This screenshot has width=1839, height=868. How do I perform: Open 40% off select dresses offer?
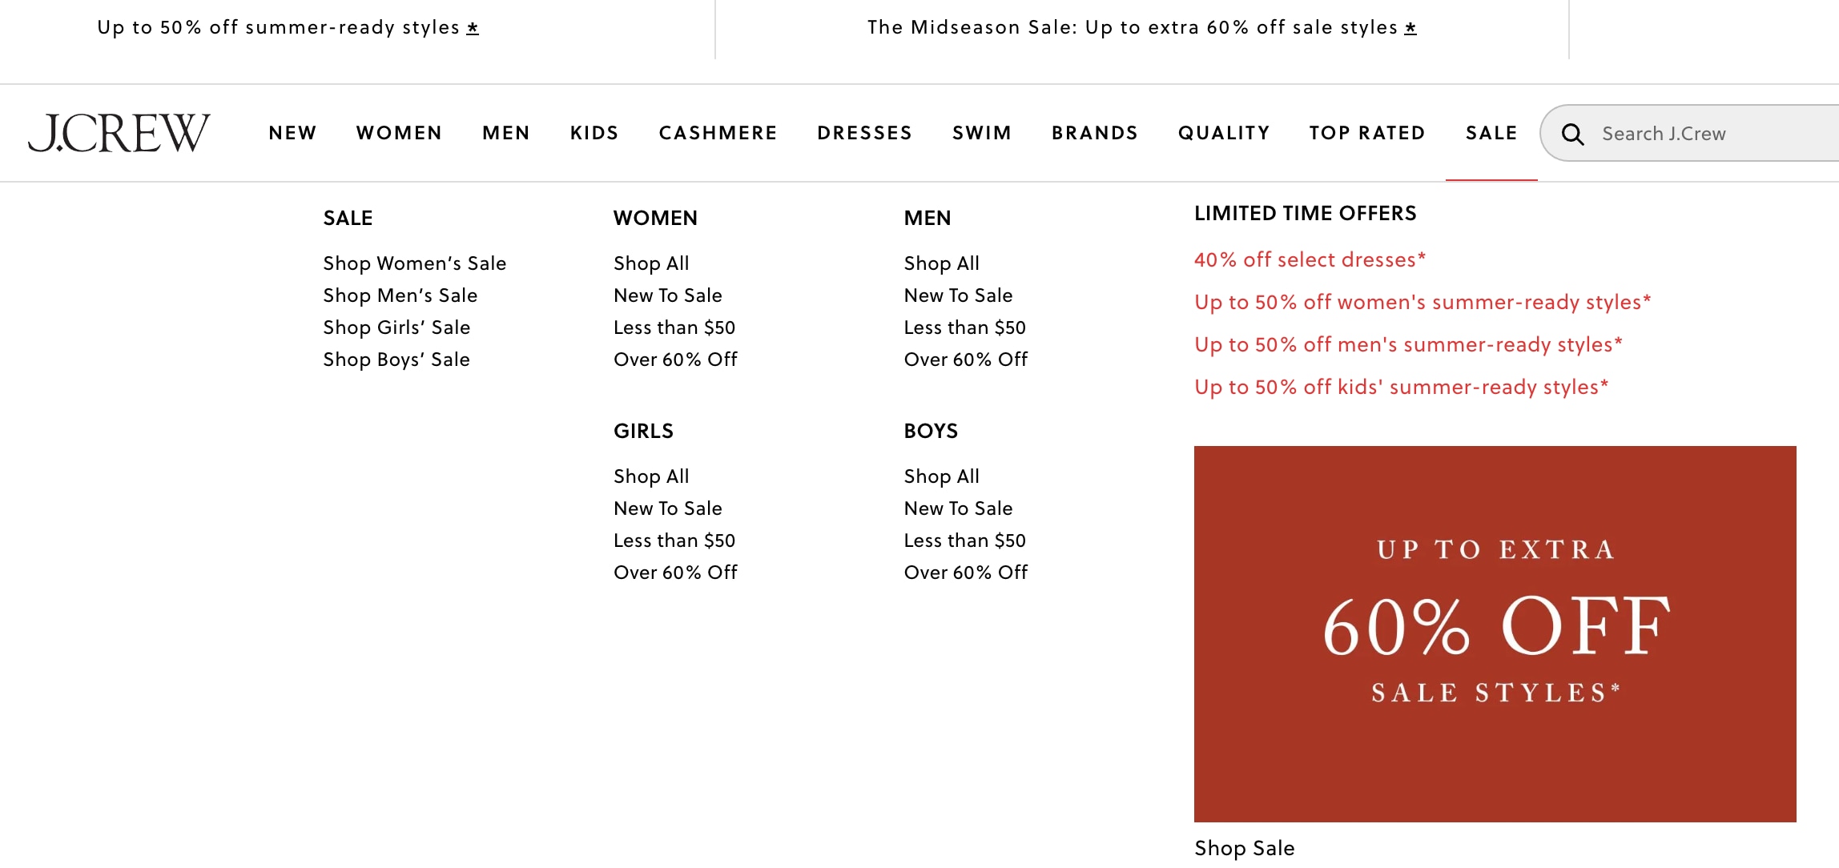[1310, 259]
